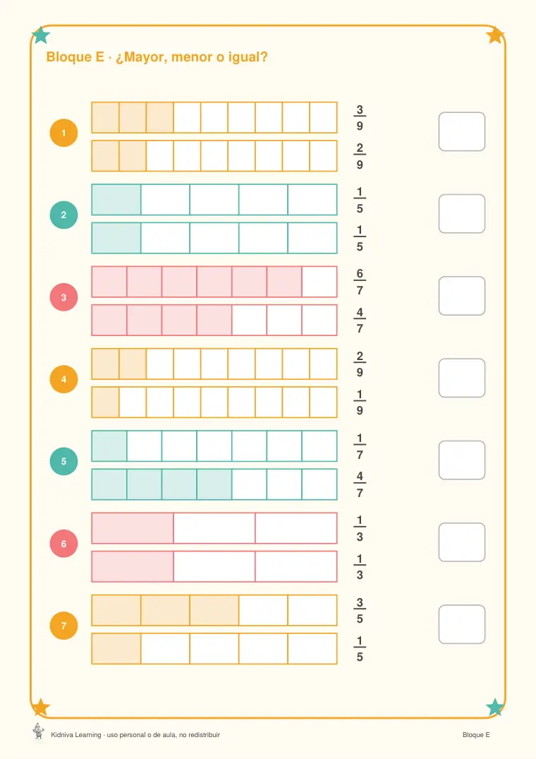Click the Kidniva Learning footer text
Viewport: 536px width, 759px height.
pos(135,735)
